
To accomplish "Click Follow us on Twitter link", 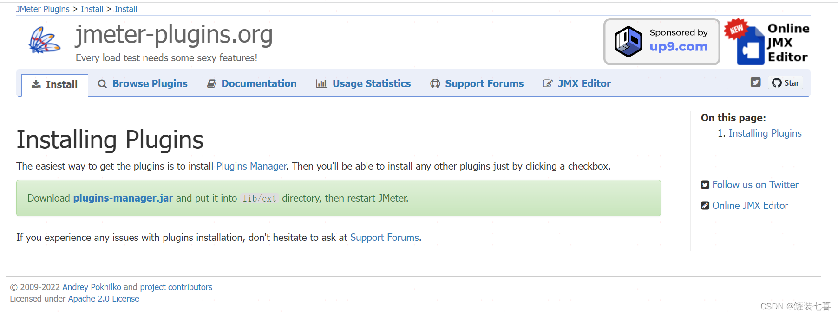I will [x=755, y=185].
